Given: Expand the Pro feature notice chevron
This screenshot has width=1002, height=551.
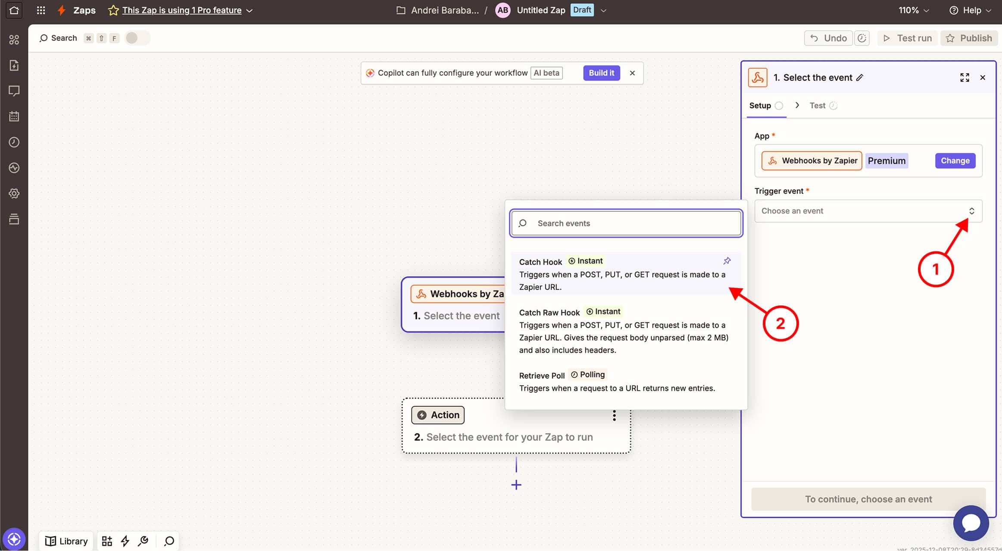Looking at the screenshot, I should coord(250,10).
